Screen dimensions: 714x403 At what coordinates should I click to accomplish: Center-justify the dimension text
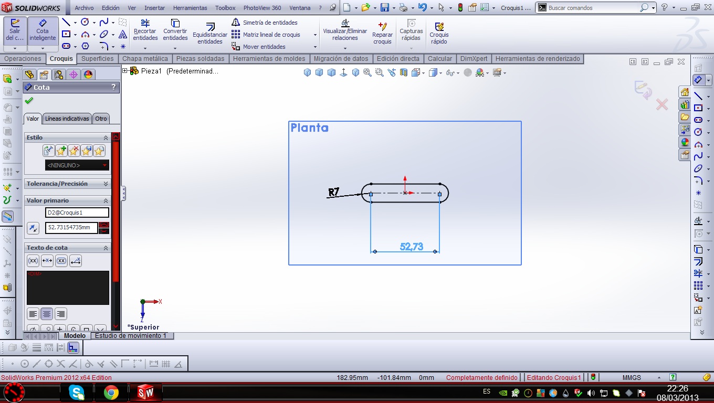pyautogui.click(x=47, y=314)
